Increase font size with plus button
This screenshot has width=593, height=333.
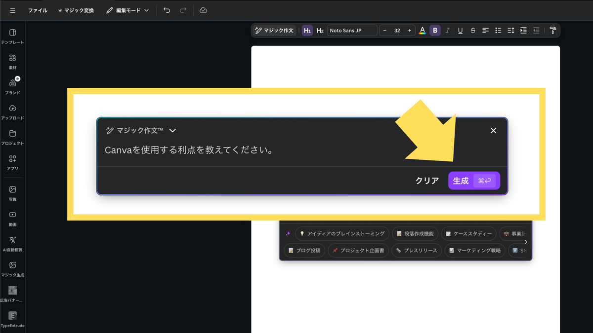pos(410,31)
